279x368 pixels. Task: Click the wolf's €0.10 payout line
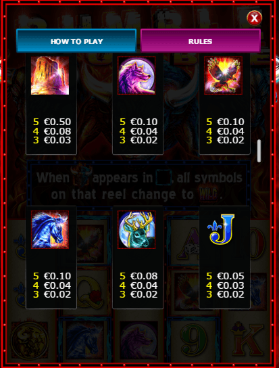click(x=138, y=122)
